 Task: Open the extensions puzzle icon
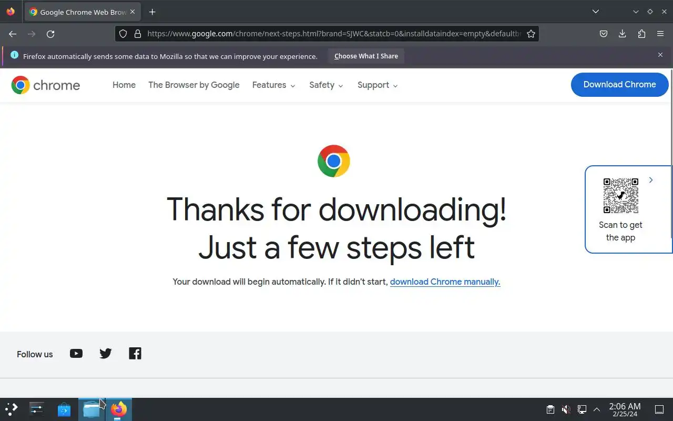641,34
